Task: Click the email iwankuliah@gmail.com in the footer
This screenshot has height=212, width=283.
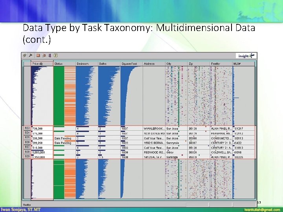Action: [262, 210]
